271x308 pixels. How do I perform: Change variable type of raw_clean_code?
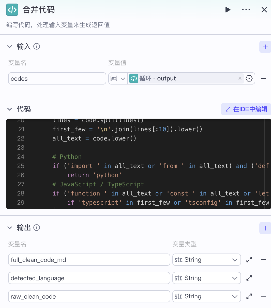pyautogui.click(x=206, y=296)
